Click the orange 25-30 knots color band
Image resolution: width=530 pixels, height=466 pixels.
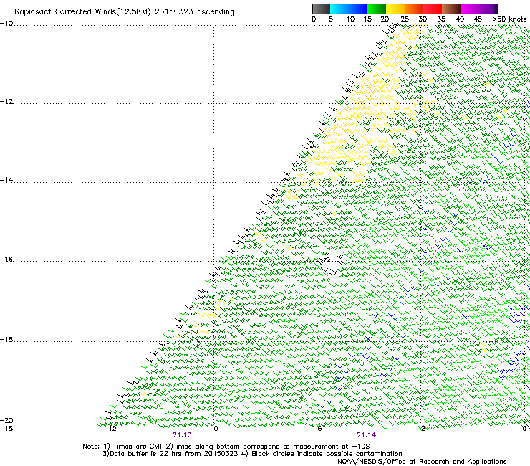(414, 9)
